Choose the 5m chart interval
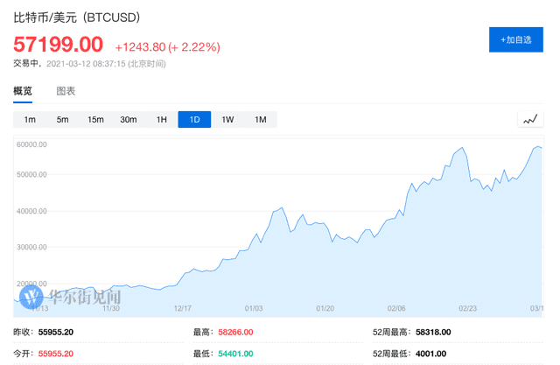This screenshot has height=365, width=560. pos(62,119)
